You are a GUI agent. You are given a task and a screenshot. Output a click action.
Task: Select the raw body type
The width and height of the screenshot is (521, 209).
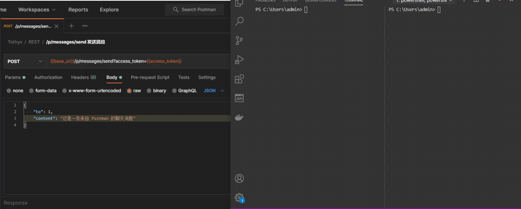[134, 91]
